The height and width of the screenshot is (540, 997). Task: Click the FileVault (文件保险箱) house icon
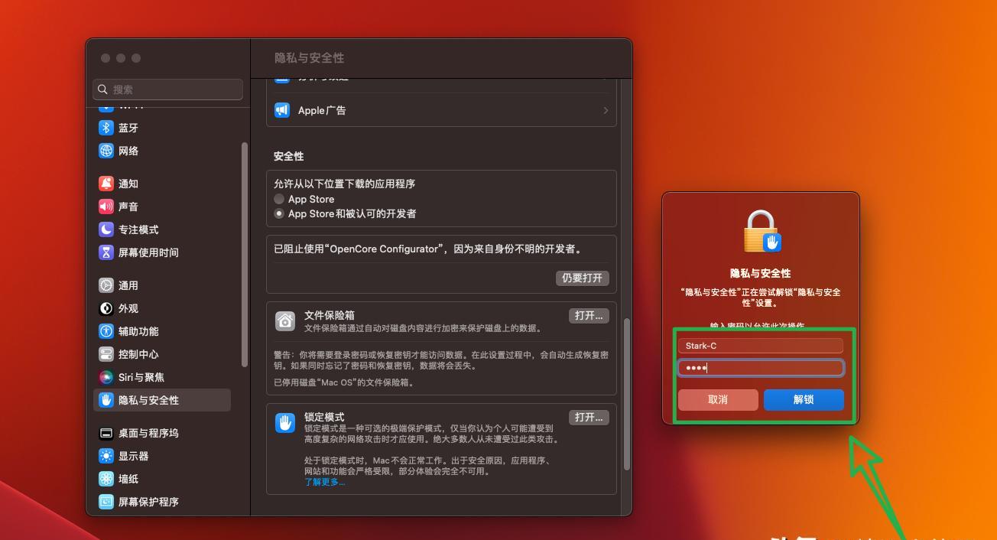point(285,320)
